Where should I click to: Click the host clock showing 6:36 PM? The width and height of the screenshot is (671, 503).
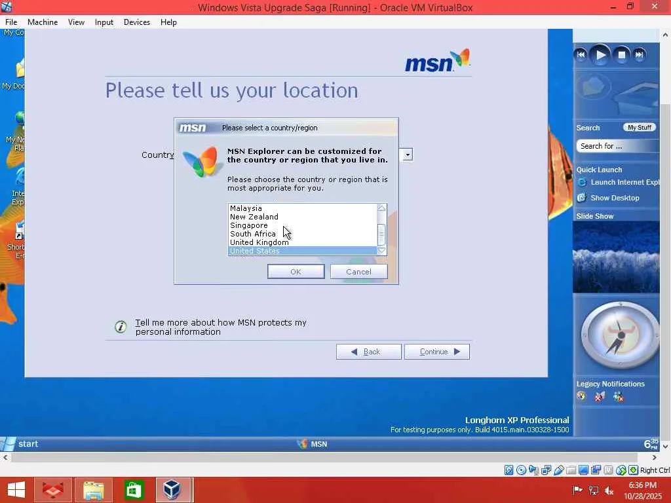click(x=642, y=485)
